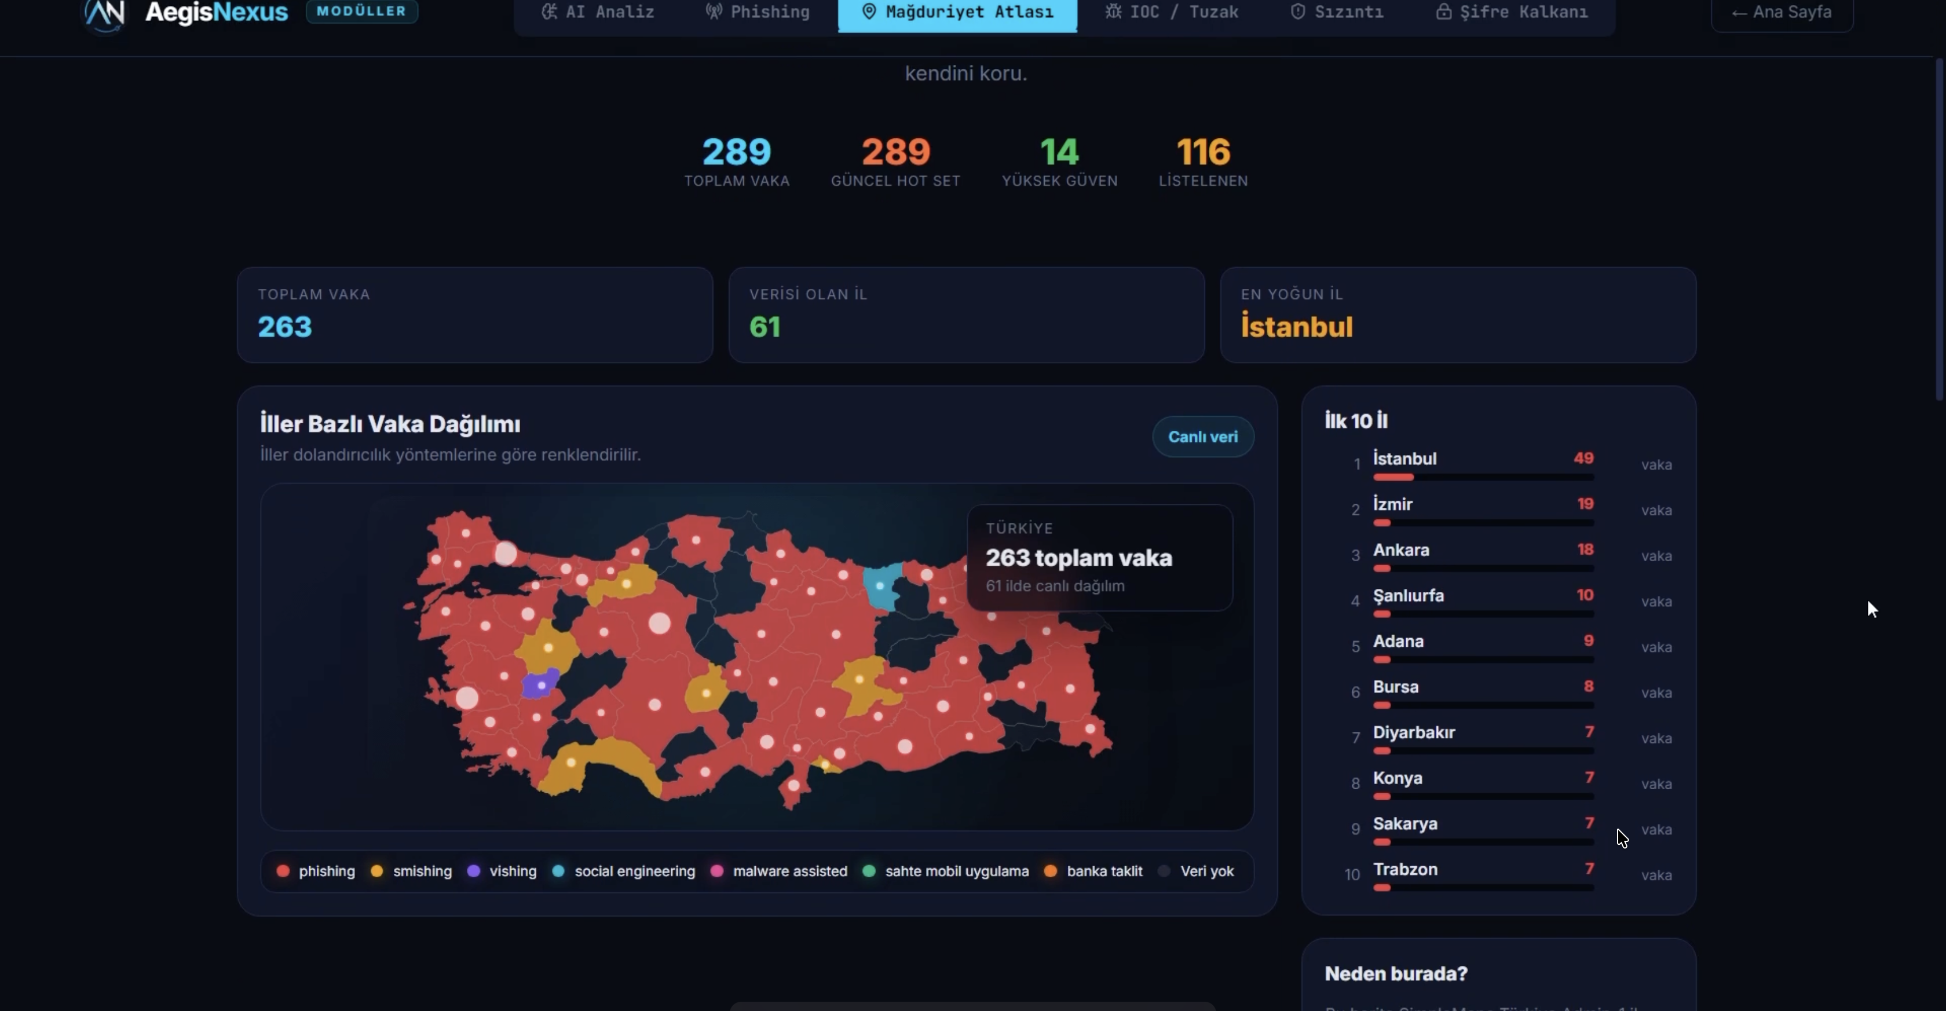Click the purple vishing province on map

tap(540, 684)
